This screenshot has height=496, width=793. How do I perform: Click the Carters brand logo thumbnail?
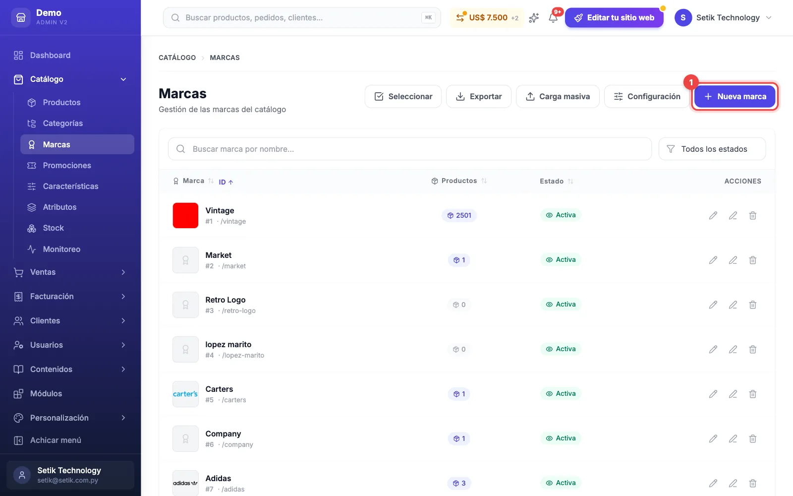pyautogui.click(x=185, y=394)
